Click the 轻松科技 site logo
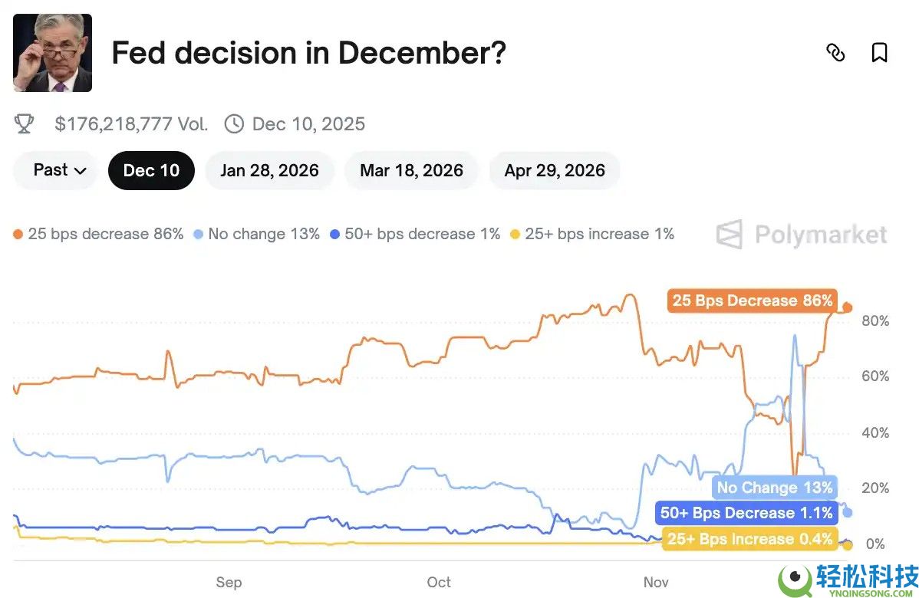The width and height of the screenshot is (919, 598). [844, 579]
